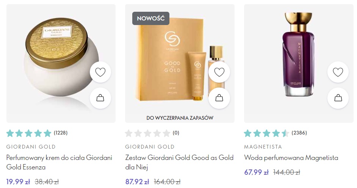Screen dimensions: 357x188
Task: Open Giordani Gold brand above body cream title
Action: tap(31, 147)
